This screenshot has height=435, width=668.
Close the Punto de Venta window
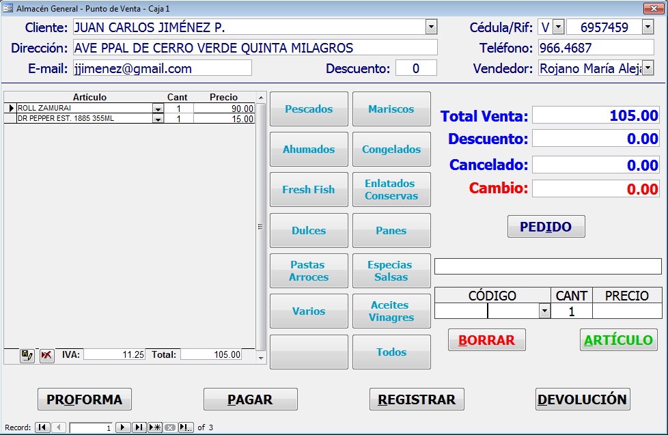tap(654, 8)
